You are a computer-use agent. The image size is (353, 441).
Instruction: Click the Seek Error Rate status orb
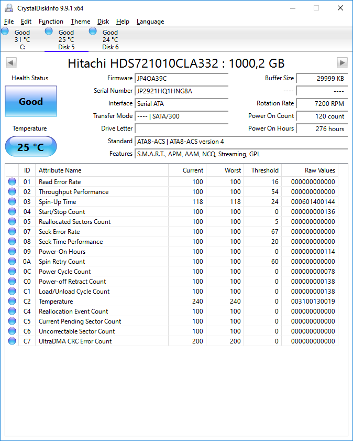(x=12, y=231)
